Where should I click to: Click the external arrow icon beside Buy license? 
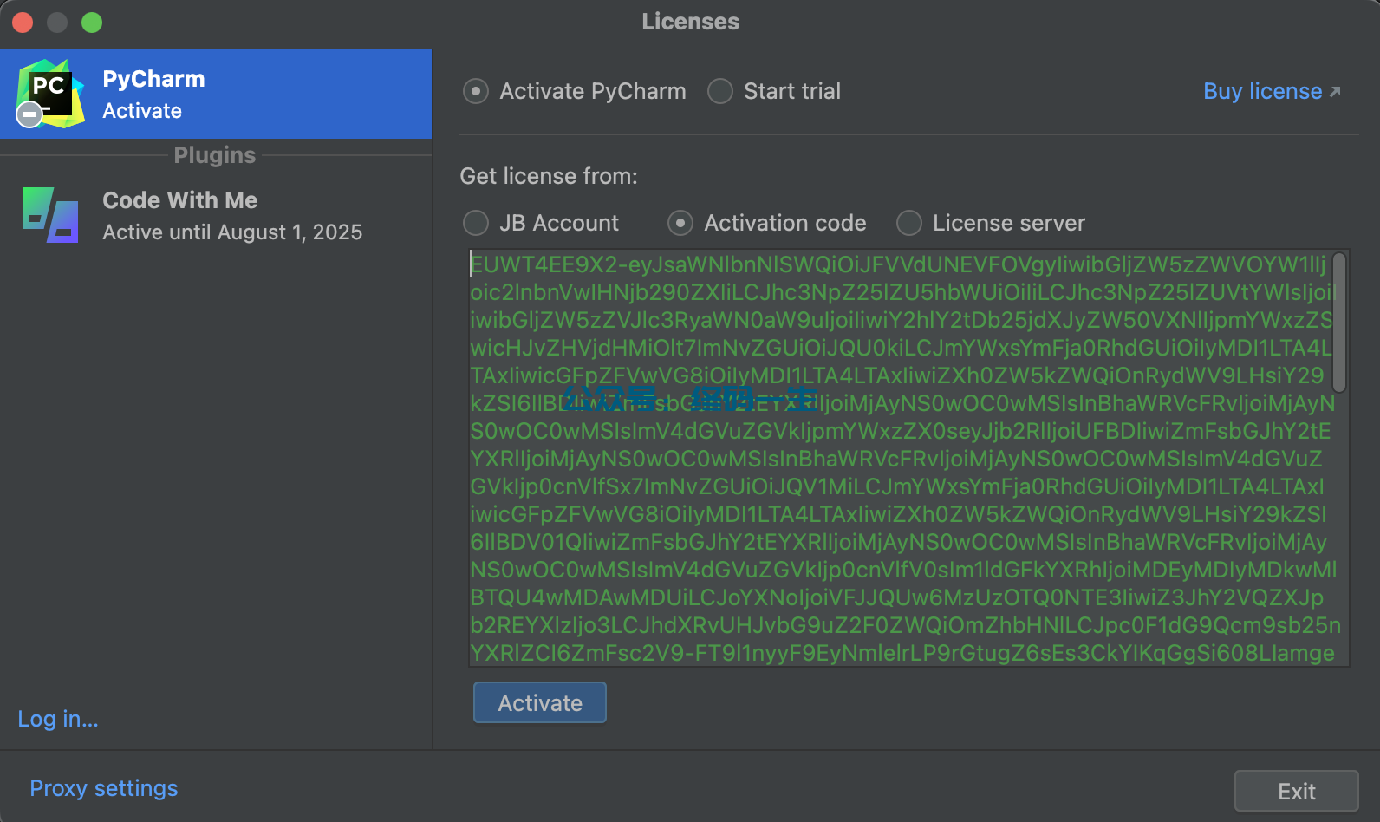pos(1335,92)
